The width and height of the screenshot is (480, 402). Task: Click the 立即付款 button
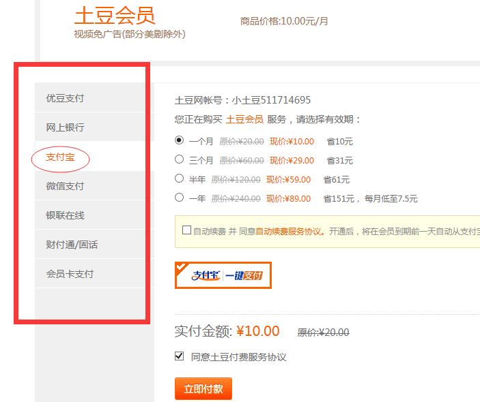tap(203, 388)
